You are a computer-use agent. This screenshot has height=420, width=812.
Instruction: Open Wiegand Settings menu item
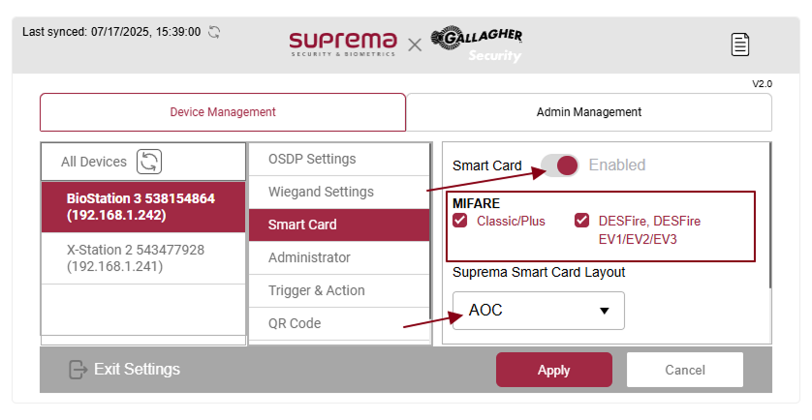(321, 192)
